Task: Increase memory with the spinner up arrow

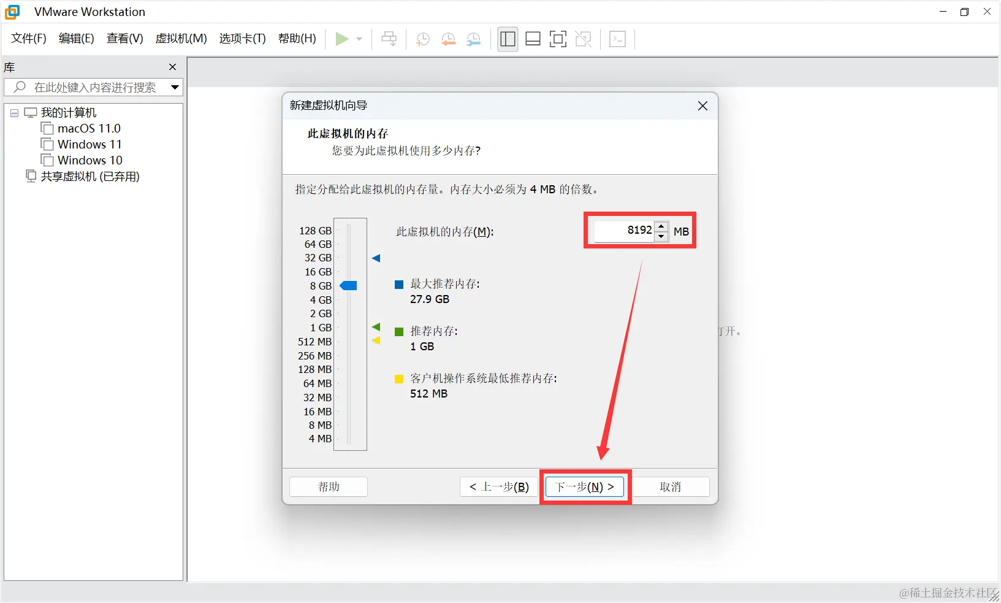Action: [661, 226]
